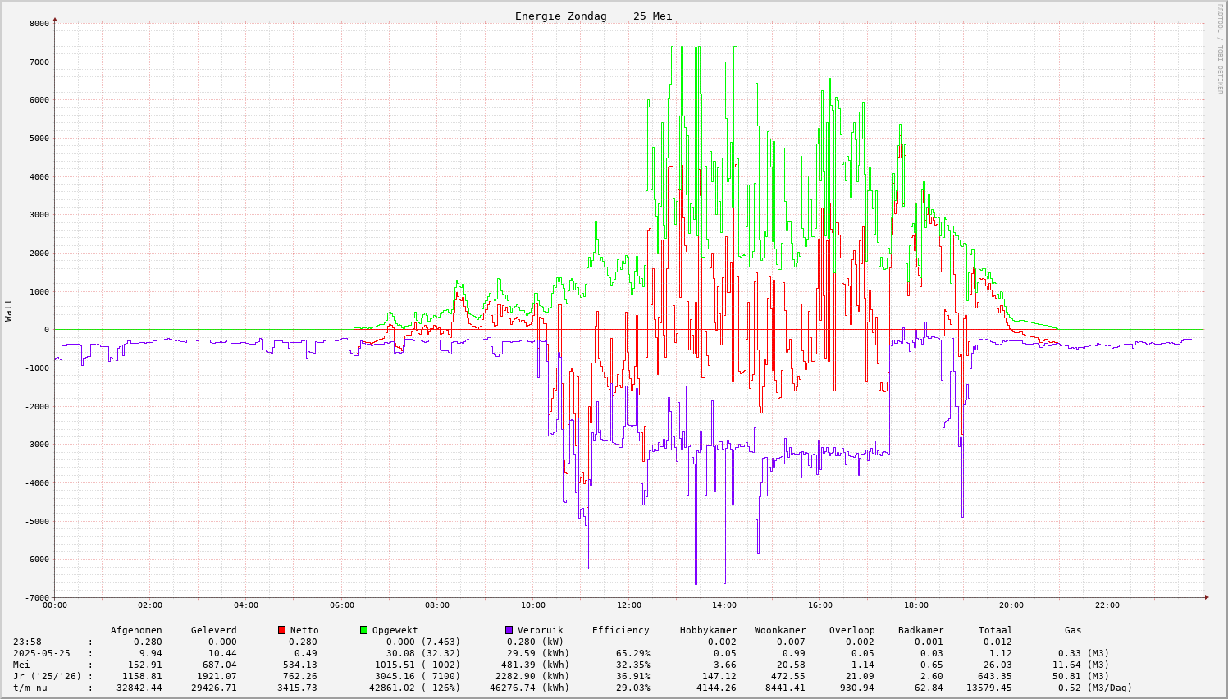Viewport: 1228px width, 699px height.
Task: Click the 06:00 time axis label
Action: coord(341,605)
